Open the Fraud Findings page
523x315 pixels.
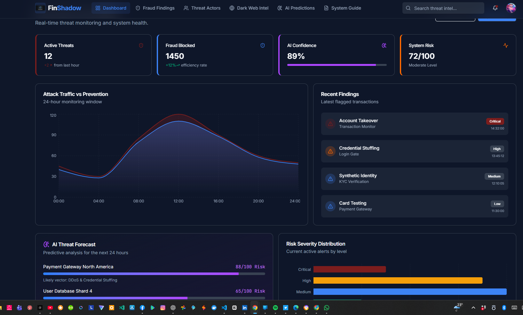pos(155,8)
